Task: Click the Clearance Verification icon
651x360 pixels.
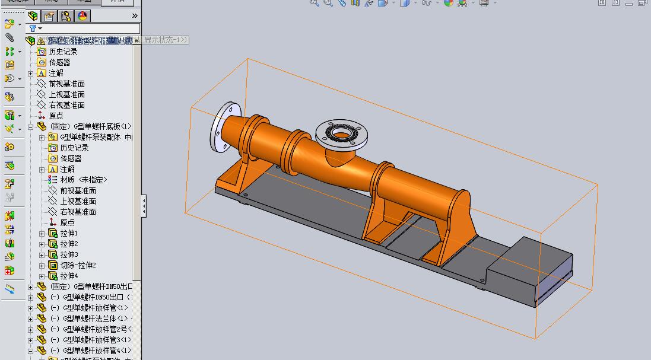Action: 9,230
